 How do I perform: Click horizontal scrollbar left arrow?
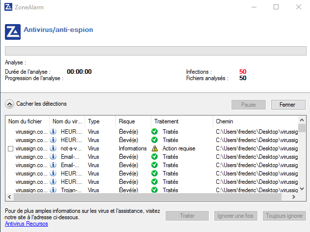(9, 197)
